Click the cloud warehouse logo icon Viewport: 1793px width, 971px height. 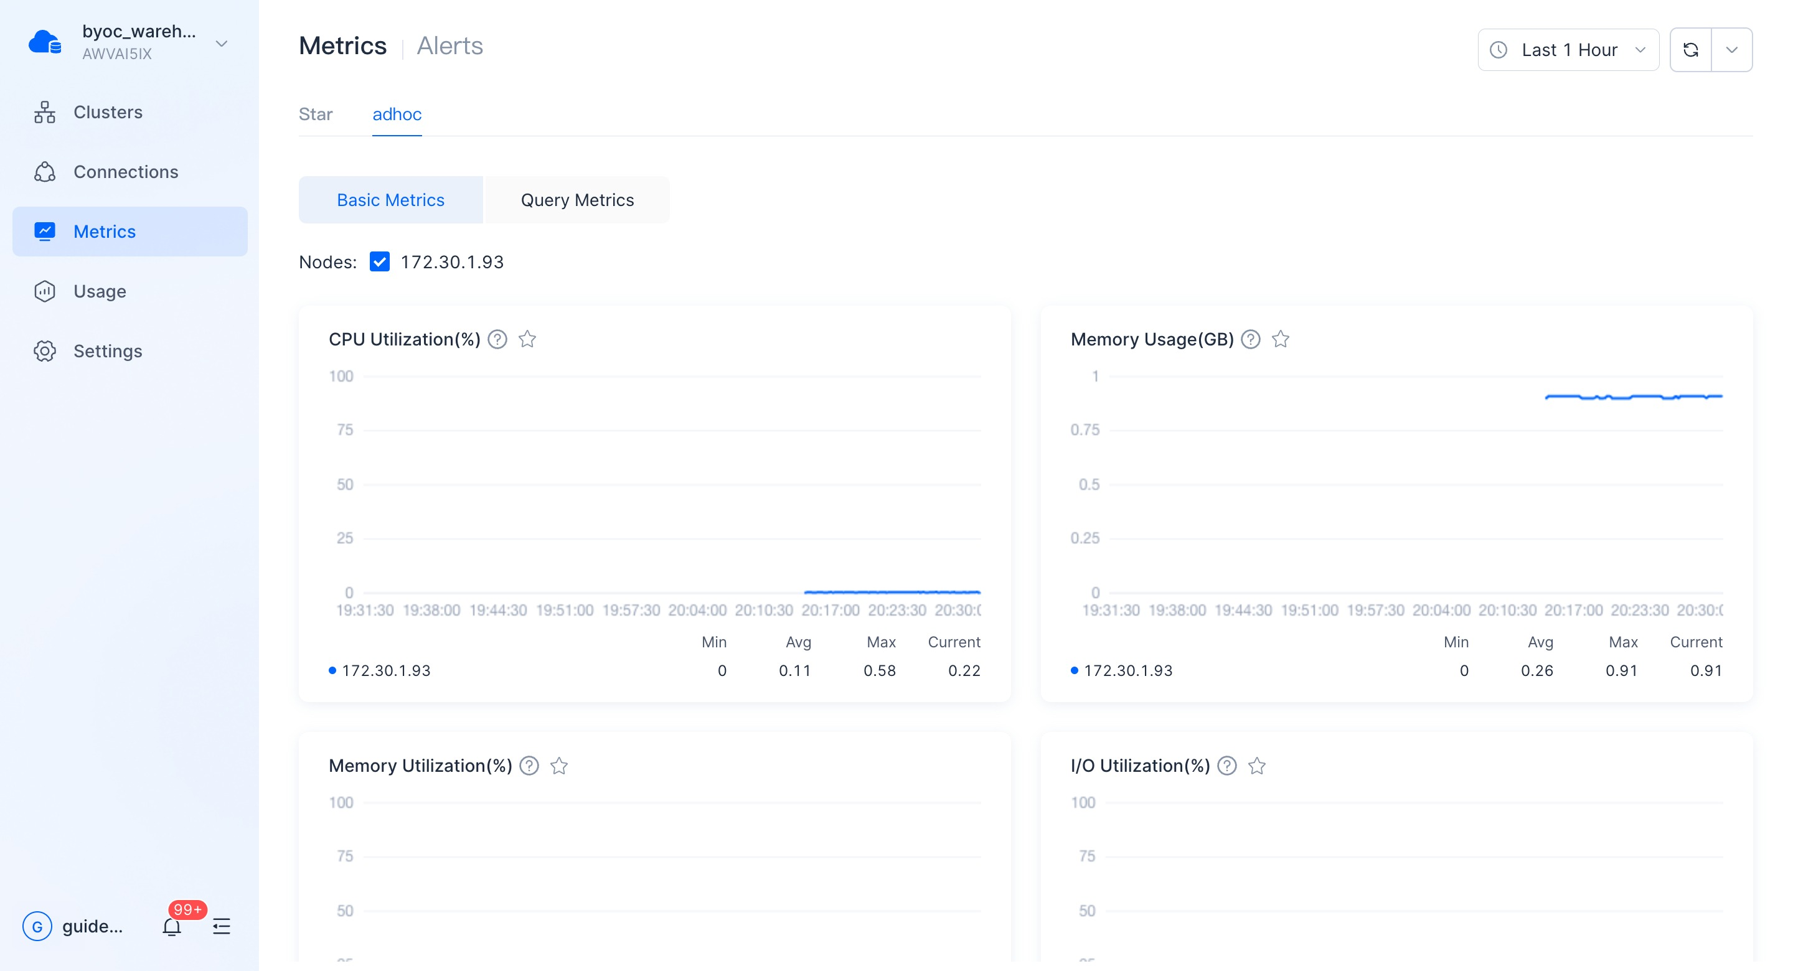[x=45, y=42]
